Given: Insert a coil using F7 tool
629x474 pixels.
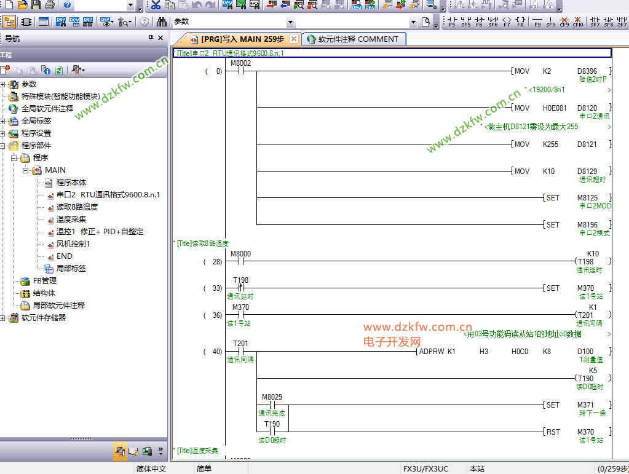Looking at the screenshot, I should [x=507, y=22].
